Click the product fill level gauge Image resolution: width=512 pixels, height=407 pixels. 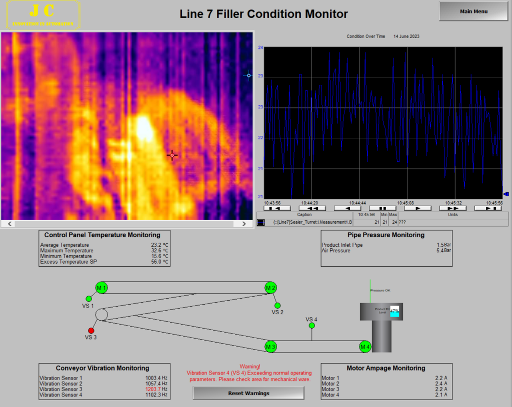[x=394, y=311]
